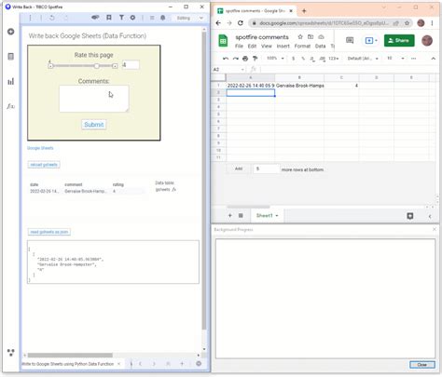Open the Default font dropdown in Sheets
The width and height of the screenshot is (442, 377).
tap(363, 59)
